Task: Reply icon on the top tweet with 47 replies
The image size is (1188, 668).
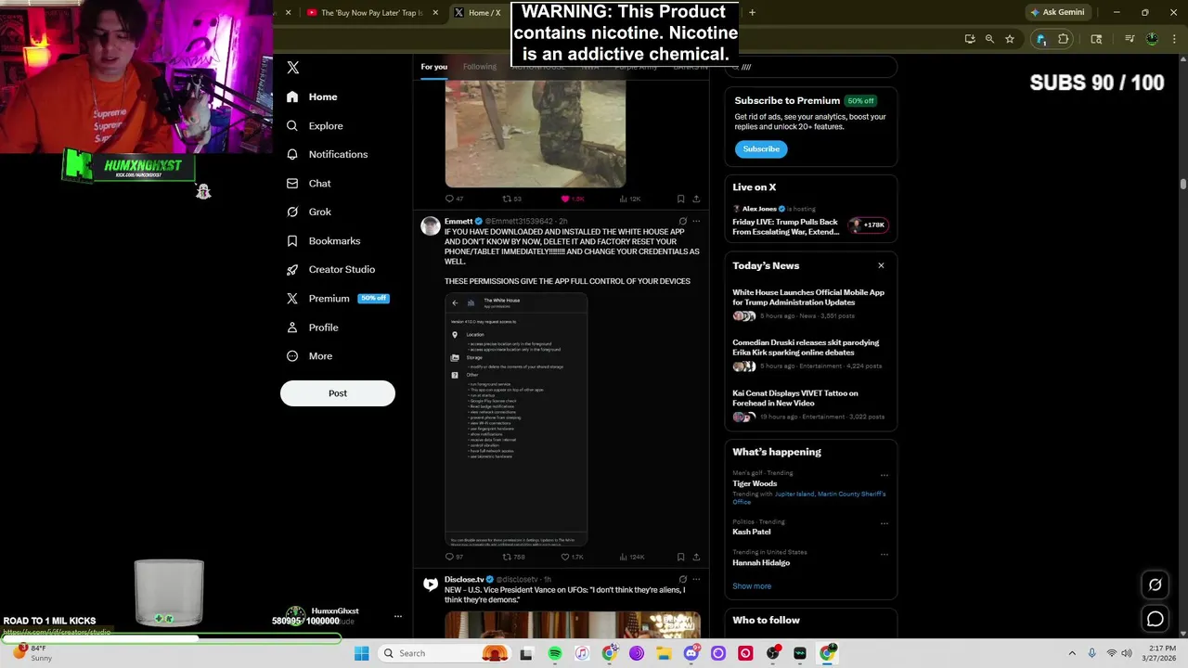Action: tap(449, 199)
